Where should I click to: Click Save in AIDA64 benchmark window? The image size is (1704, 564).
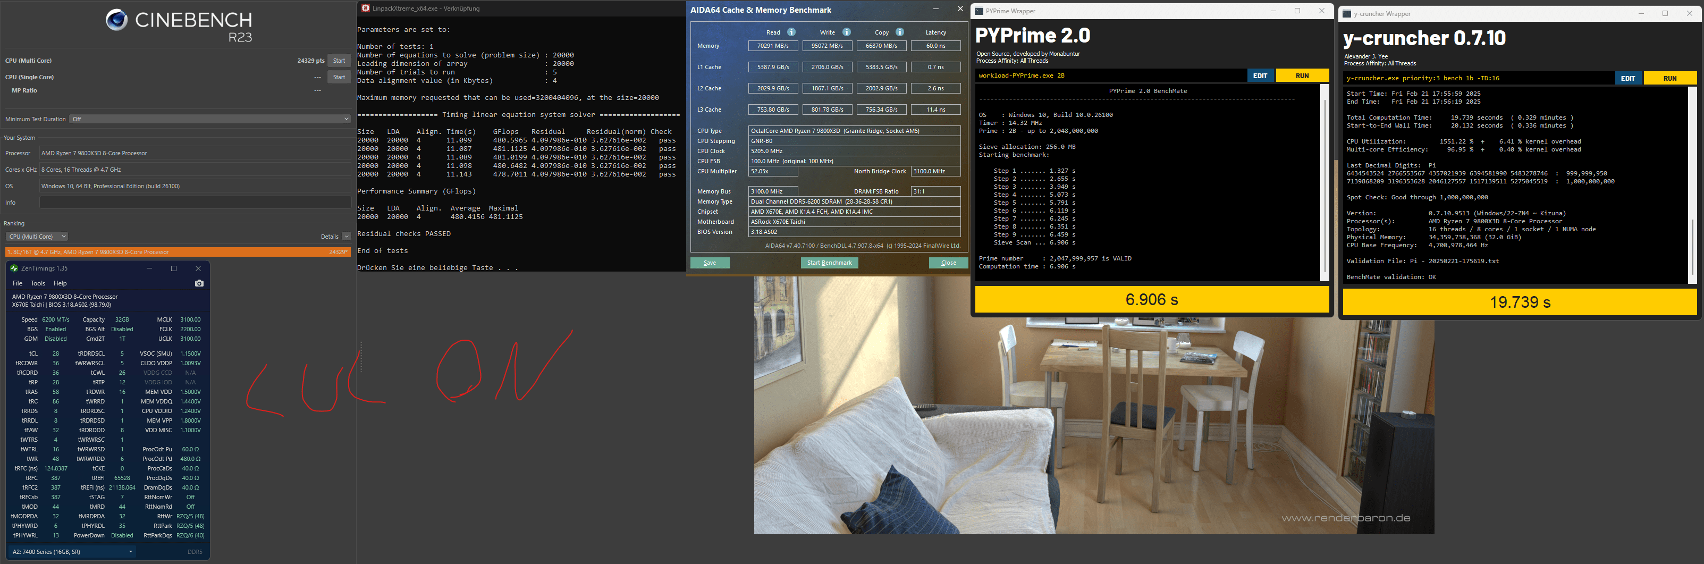point(710,263)
